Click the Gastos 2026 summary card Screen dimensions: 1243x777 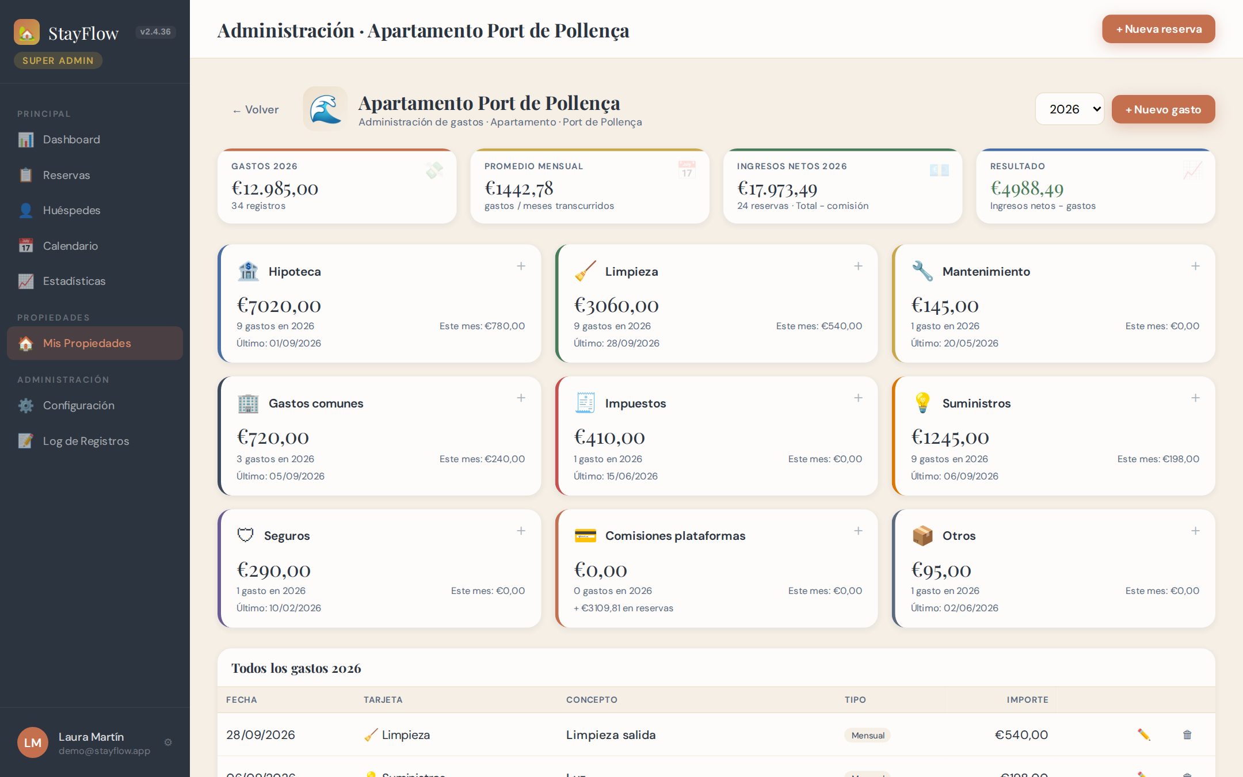[337, 186]
